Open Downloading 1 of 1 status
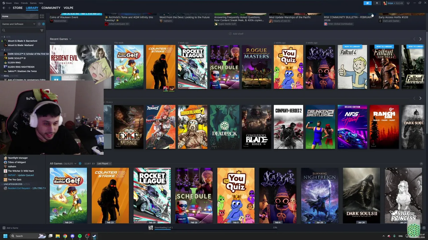428x240 pixels. (164, 227)
